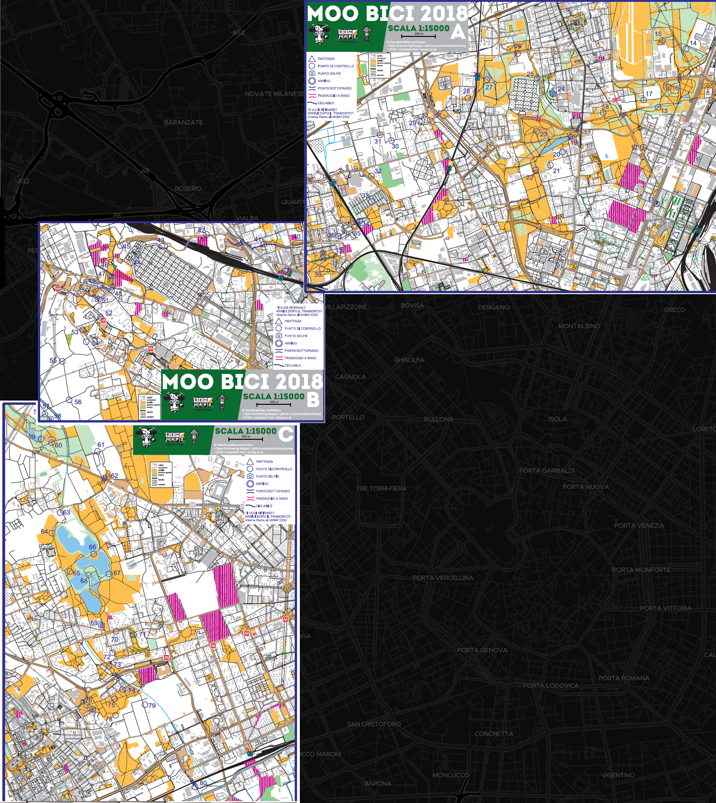
Task: Click the BARANZATE map label
Action: tap(184, 122)
